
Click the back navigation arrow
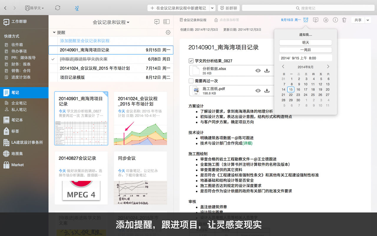5,8
